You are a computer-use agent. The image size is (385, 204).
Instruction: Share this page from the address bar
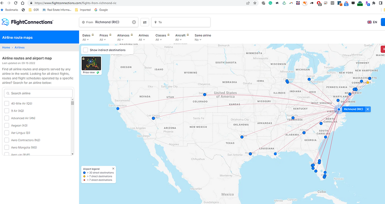tap(248, 3)
